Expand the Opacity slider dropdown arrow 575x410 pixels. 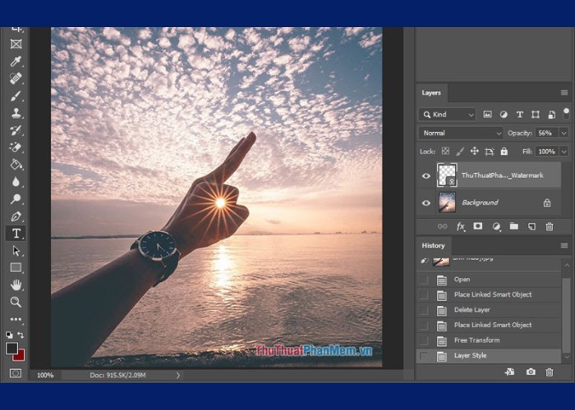tap(563, 133)
